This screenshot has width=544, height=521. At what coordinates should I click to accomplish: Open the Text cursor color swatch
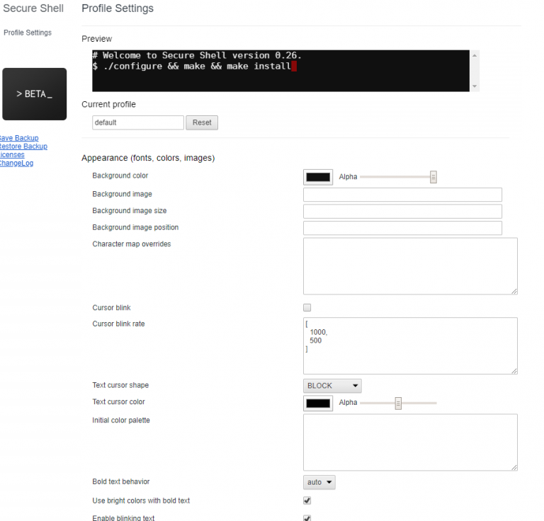[318, 403]
